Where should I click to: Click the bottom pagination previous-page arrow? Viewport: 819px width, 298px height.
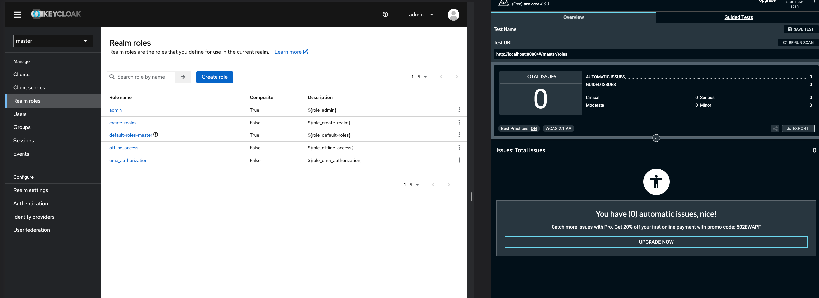click(x=433, y=185)
